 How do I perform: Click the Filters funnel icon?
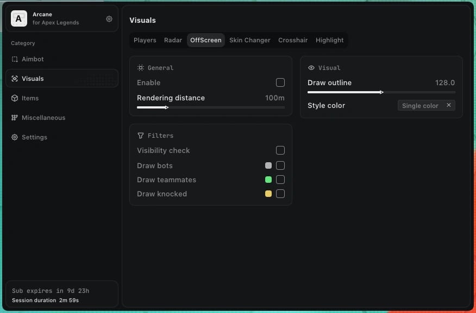[x=140, y=136]
